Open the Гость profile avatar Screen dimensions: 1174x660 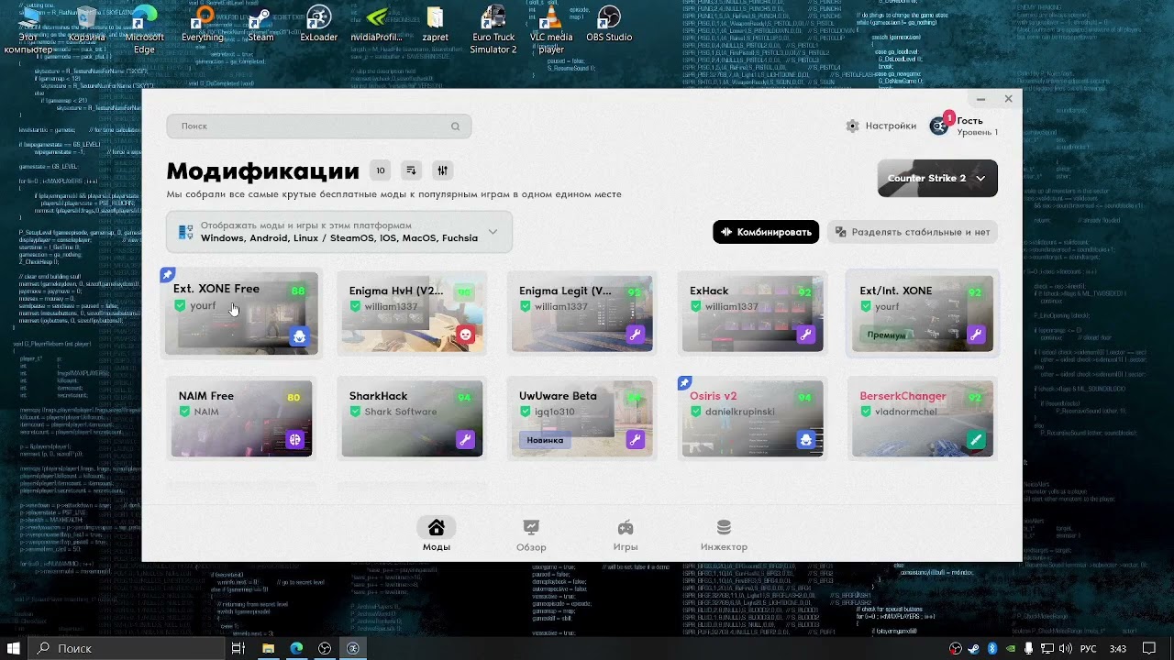coord(939,126)
